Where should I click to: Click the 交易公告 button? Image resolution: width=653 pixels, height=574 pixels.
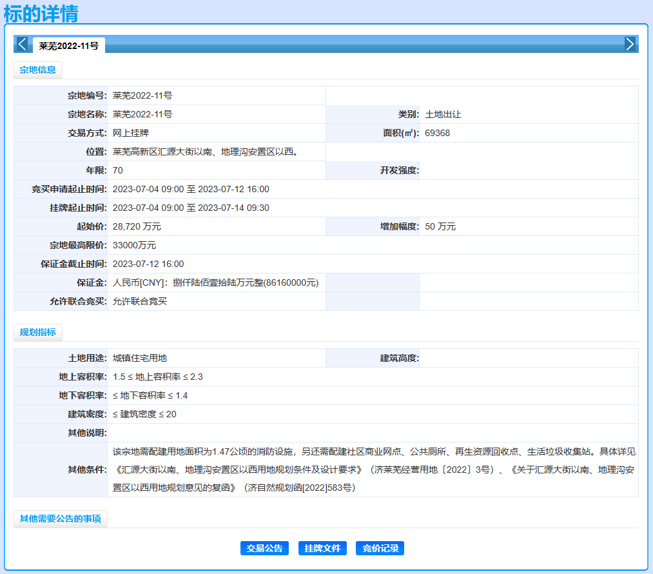[264, 548]
